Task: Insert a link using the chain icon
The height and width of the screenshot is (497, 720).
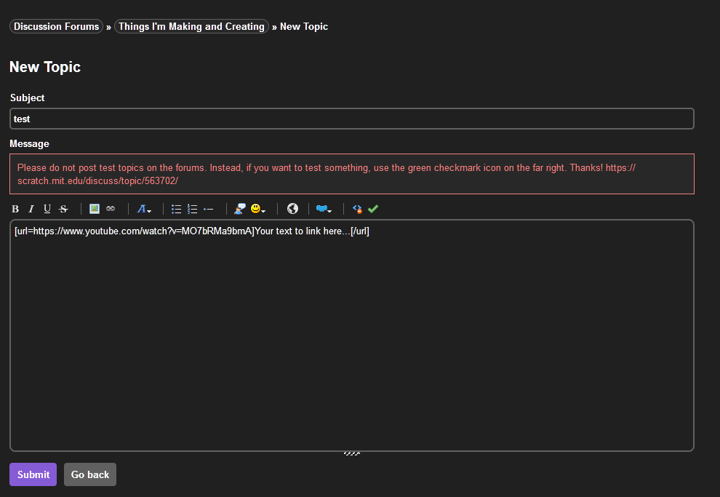Action: point(111,209)
